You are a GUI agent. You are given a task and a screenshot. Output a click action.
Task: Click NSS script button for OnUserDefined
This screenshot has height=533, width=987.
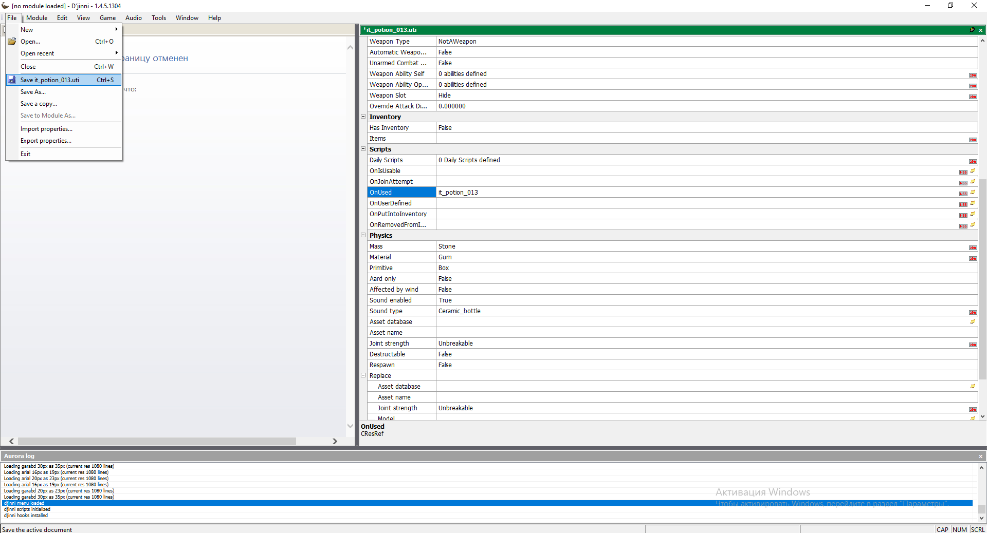963,204
